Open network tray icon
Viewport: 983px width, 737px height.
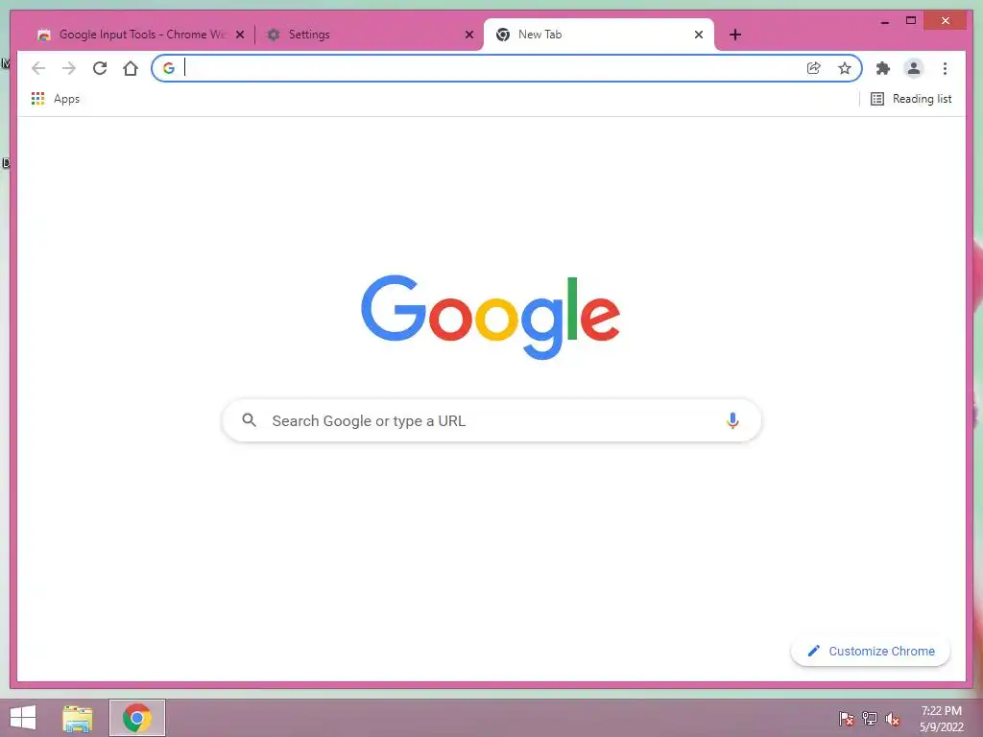pyautogui.click(x=870, y=718)
